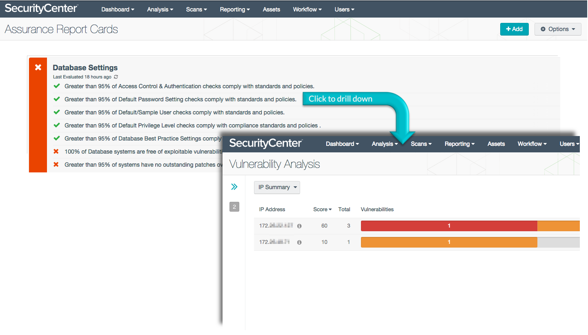Click green check icon for Access Control policy
The height and width of the screenshot is (335, 588).
(x=56, y=86)
